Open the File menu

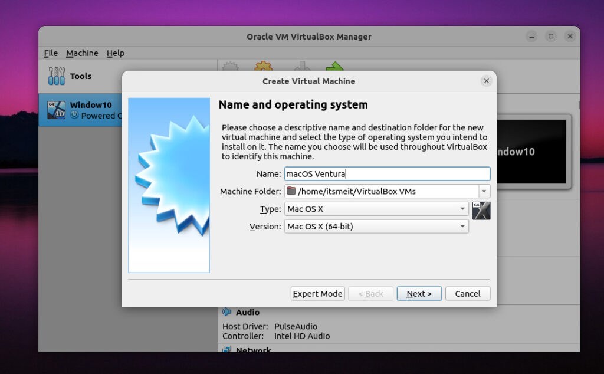tap(50, 53)
